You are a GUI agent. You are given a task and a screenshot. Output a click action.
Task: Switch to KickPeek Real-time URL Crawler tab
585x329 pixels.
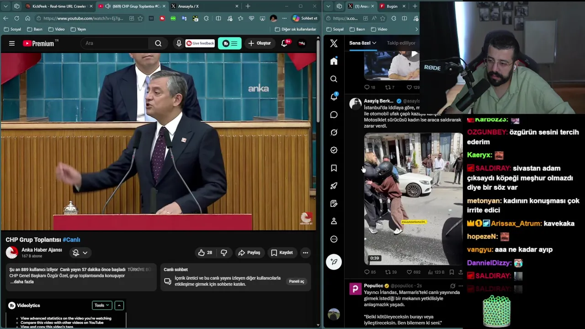pos(59,6)
